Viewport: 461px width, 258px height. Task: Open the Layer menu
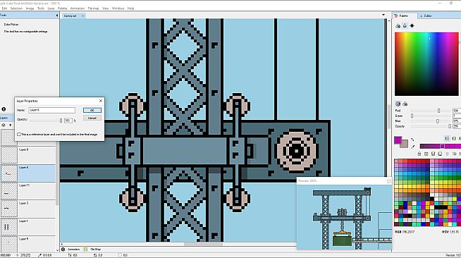tap(51, 8)
